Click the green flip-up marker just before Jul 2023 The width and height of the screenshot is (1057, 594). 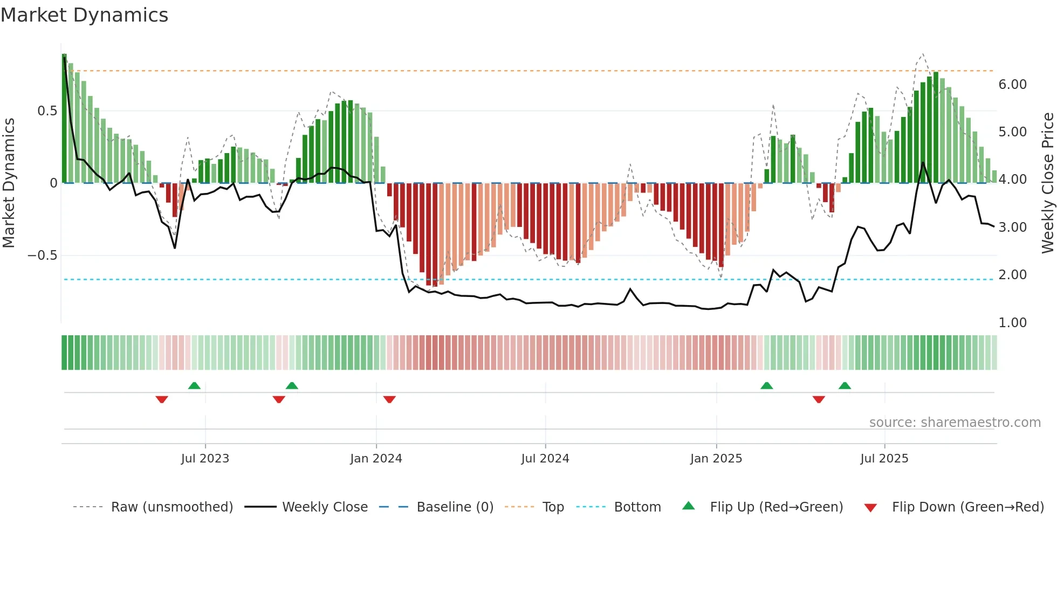tap(194, 385)
